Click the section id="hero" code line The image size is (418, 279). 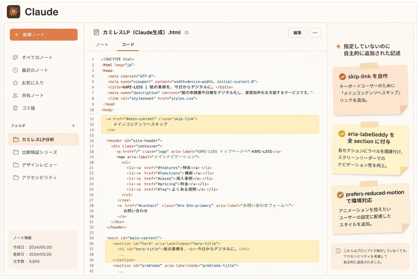pyautogui.click(x=167, y=244)
